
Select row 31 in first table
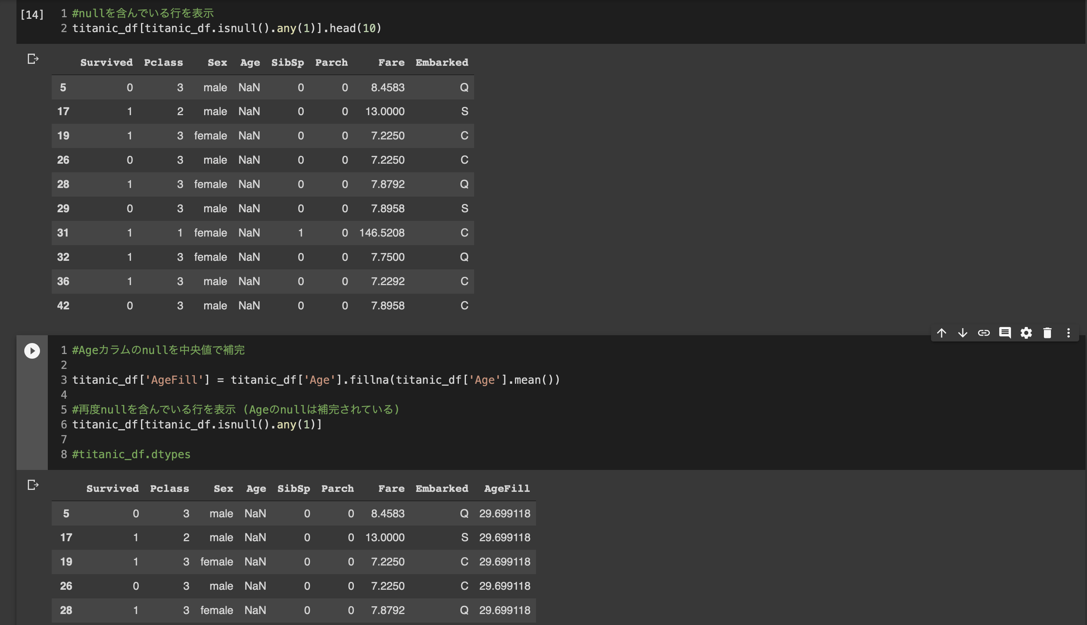click(x=63, y=233)
